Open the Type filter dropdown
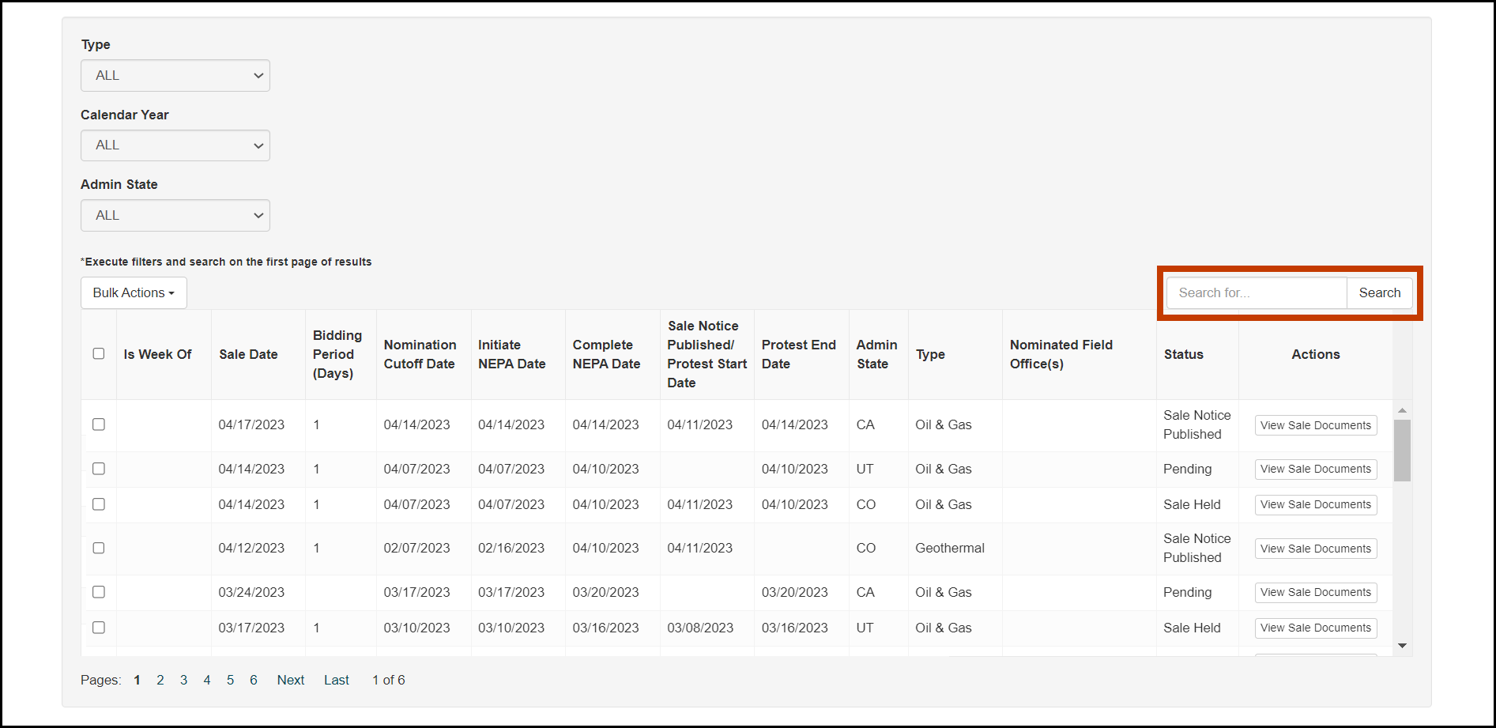 (175, 75)
